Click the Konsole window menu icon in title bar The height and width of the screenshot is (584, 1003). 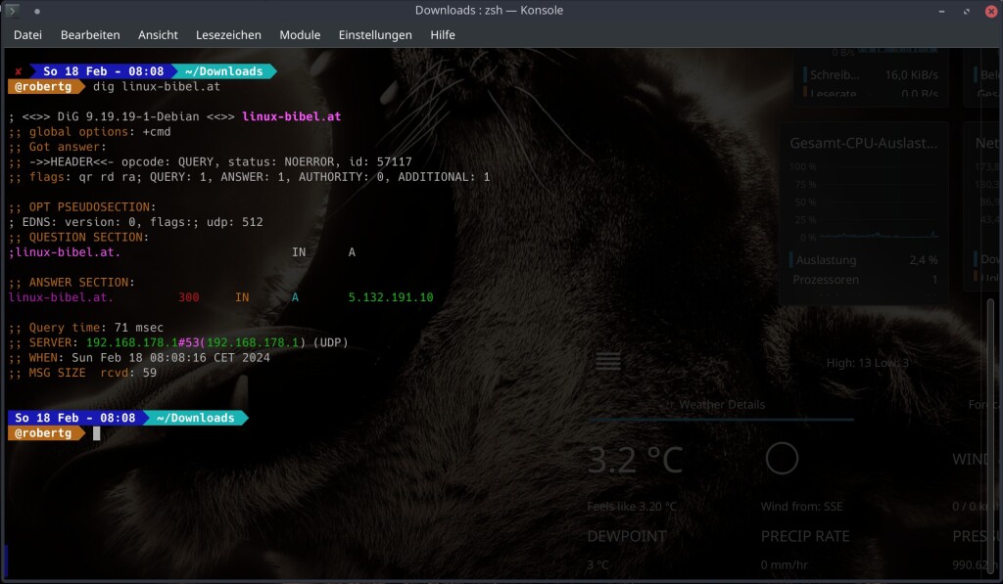(12, 11)
